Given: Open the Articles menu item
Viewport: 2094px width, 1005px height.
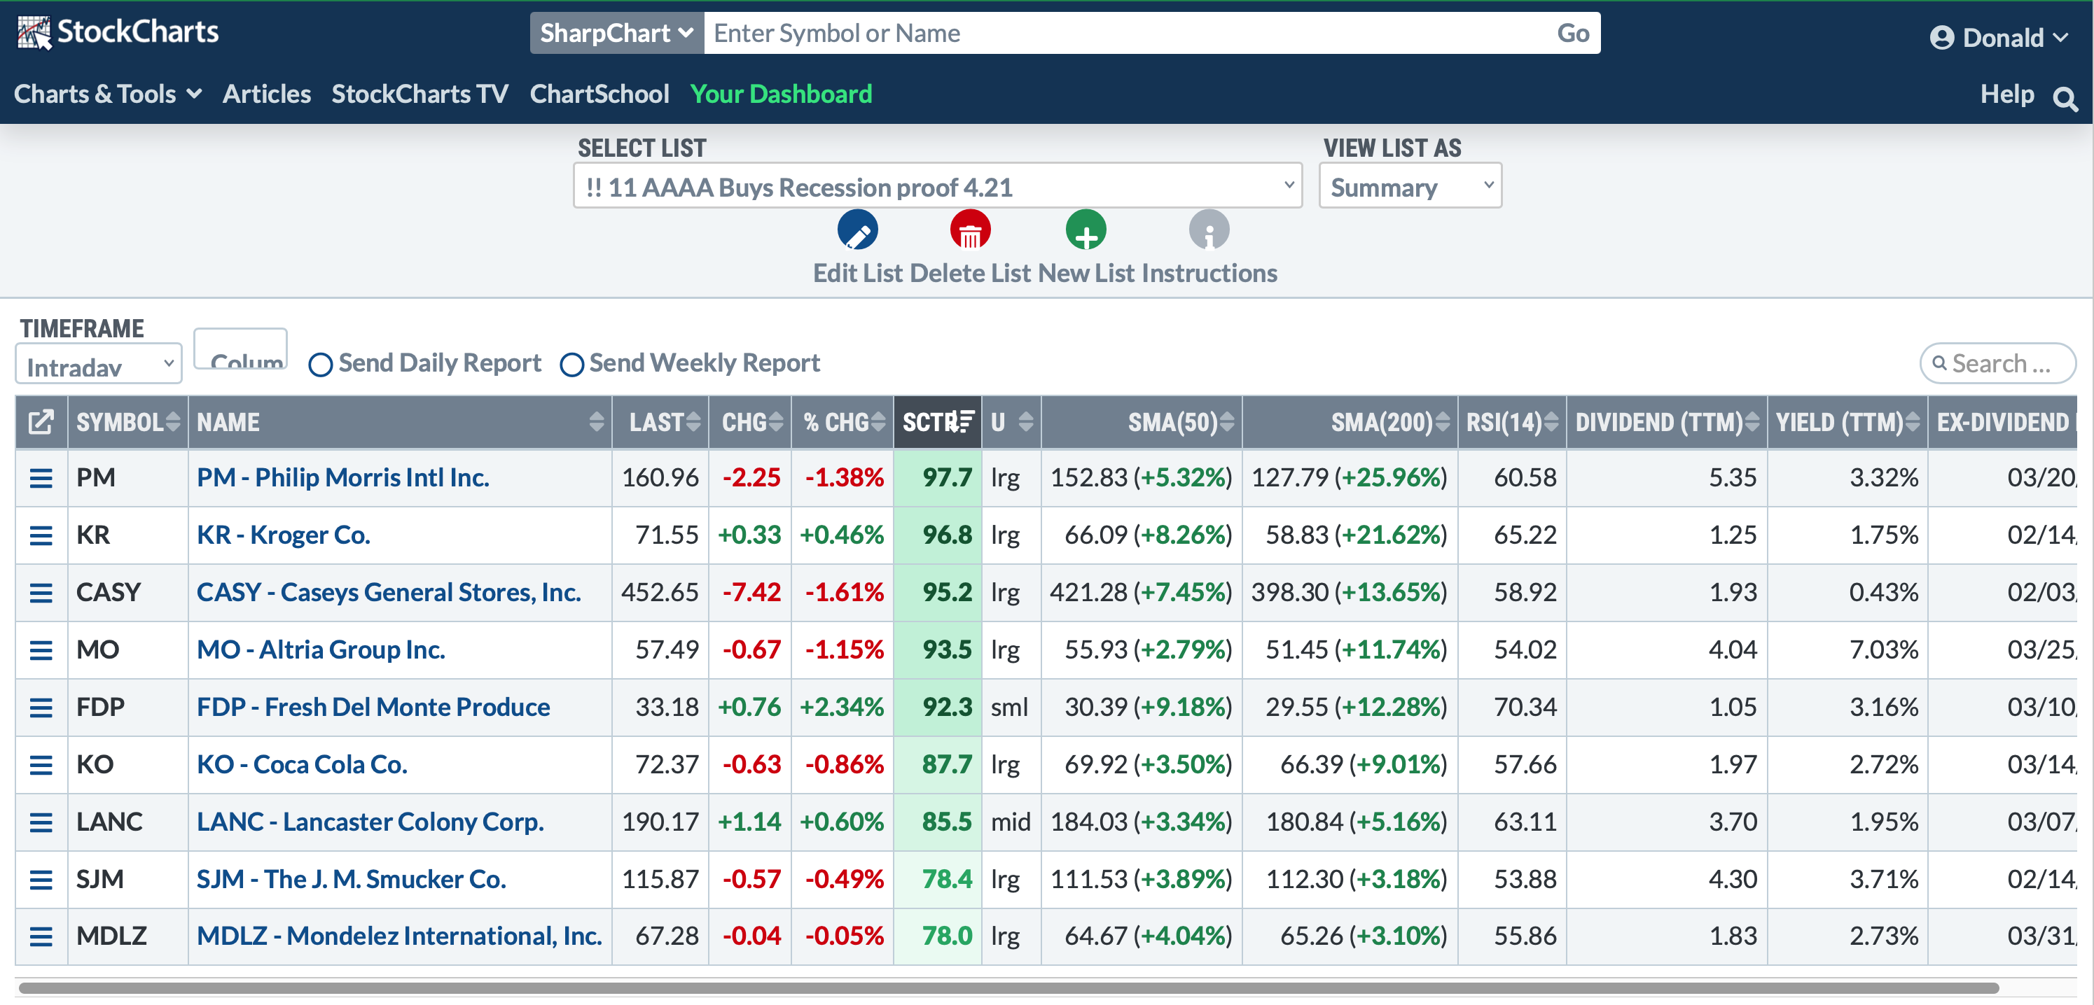Looking at the screenshot, I should tap(267, 94).
